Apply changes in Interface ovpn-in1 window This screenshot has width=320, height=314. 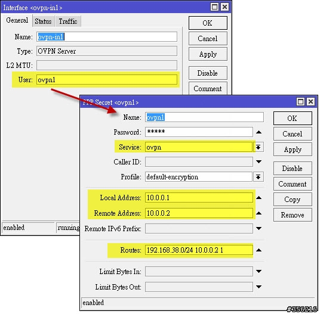tap(208, 54)
